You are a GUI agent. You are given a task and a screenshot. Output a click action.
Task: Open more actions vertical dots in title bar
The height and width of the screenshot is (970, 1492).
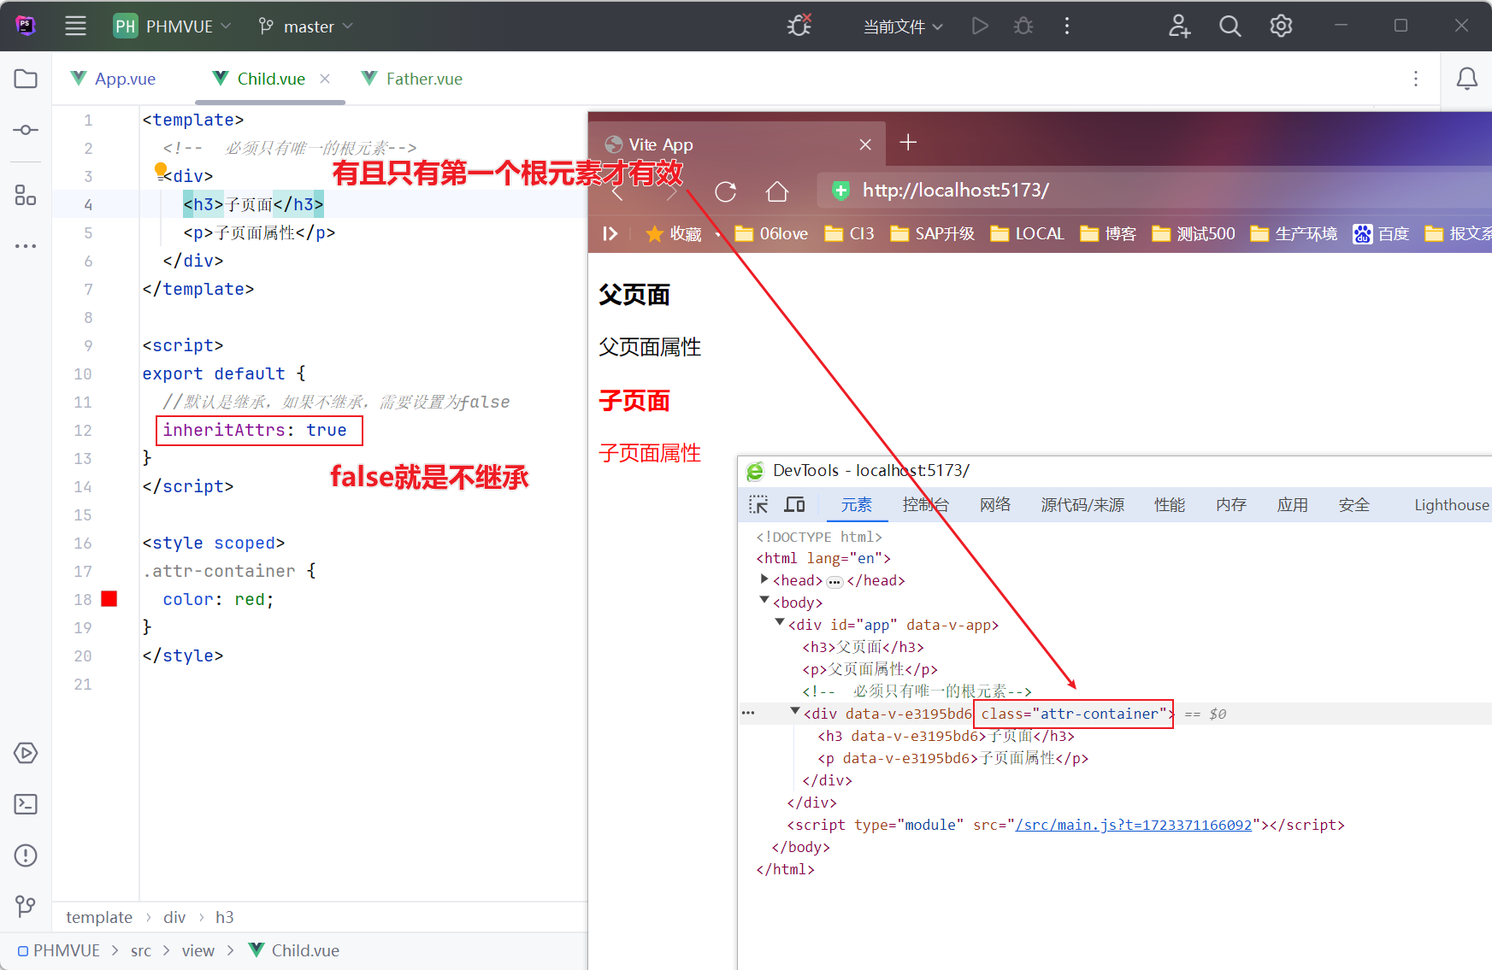1067,26
